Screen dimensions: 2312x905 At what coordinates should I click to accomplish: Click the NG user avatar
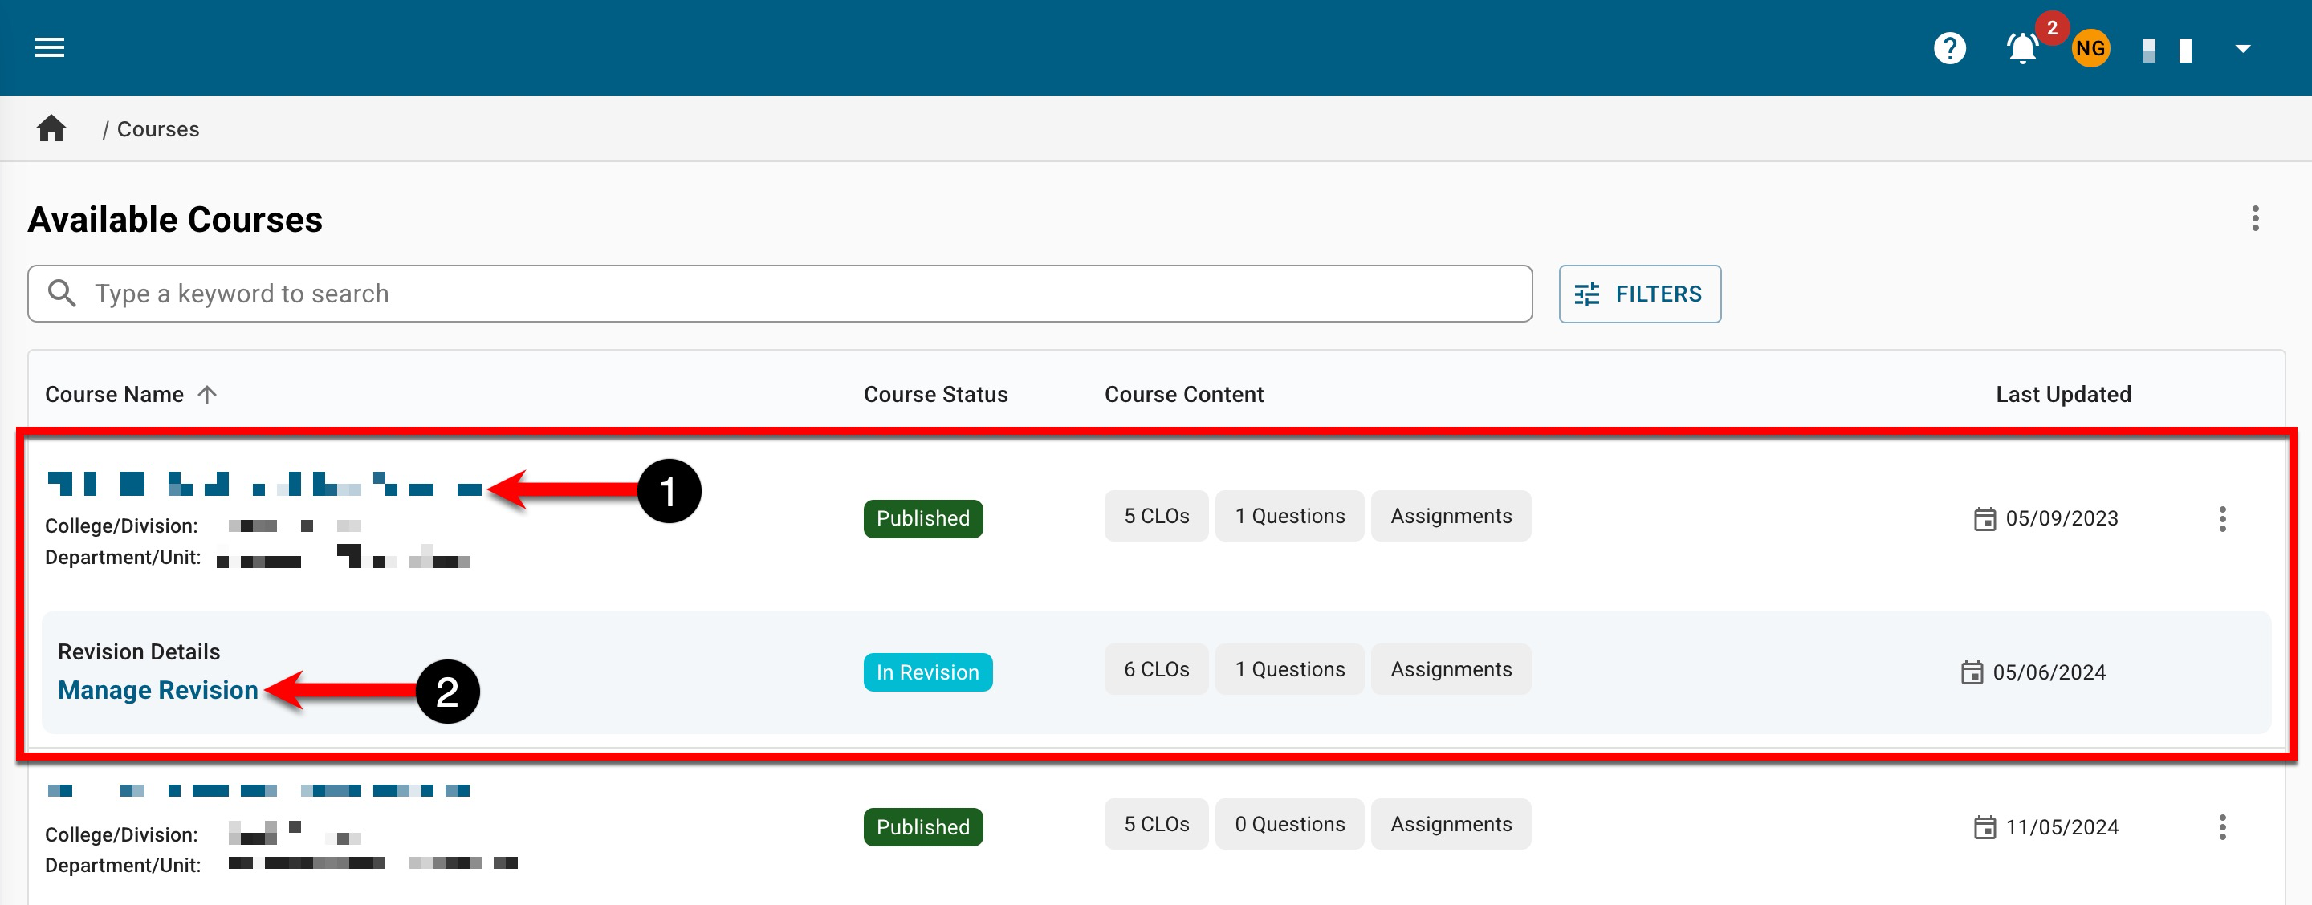(2090, 48)
